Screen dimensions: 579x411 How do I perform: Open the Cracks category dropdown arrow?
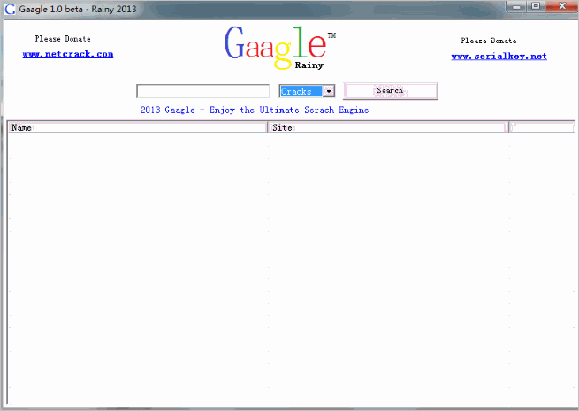(329, 91)
